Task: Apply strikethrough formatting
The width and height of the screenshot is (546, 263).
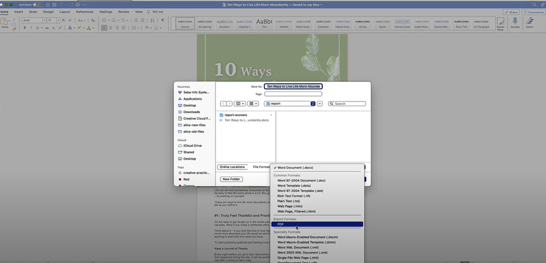Action: 47,28
